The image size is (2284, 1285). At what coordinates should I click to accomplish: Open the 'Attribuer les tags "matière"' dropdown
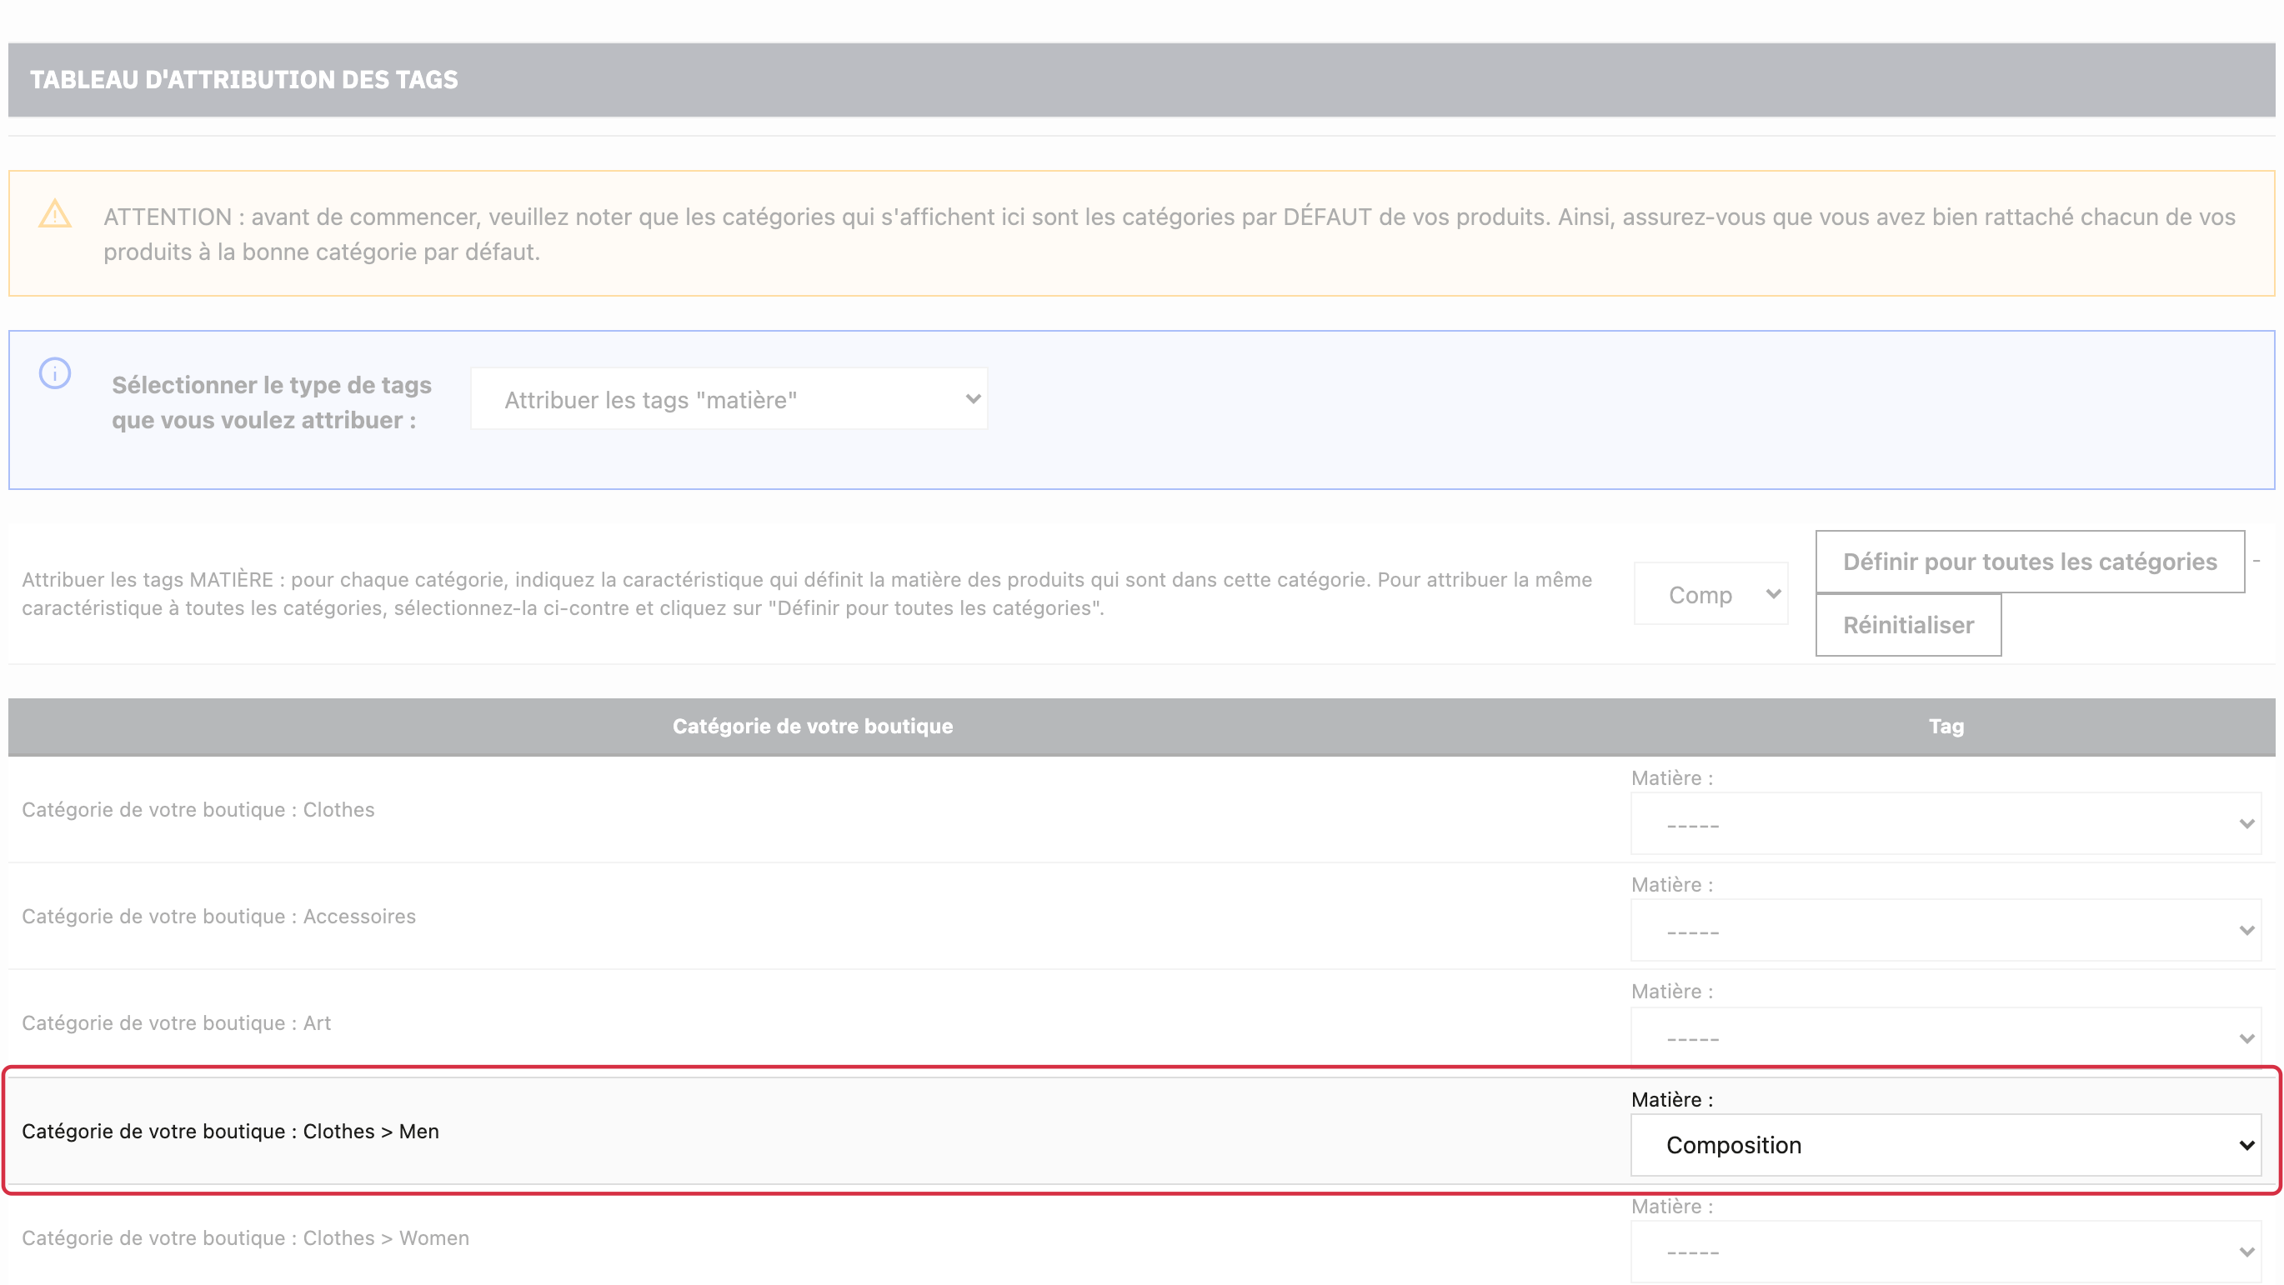coord(729,400)
